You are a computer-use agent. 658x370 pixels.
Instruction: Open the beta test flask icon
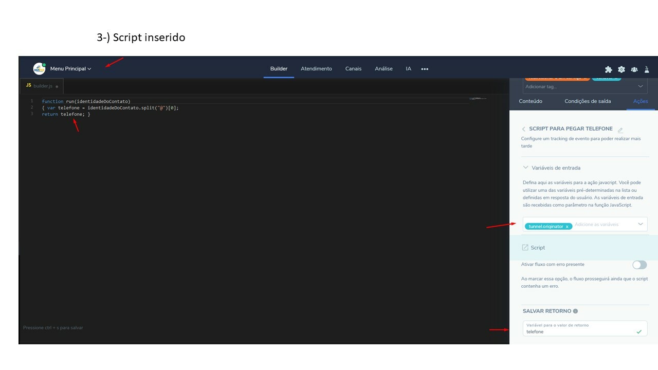pyautogui.click(x=647, y=69)
